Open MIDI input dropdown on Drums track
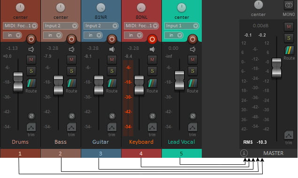Screen dimensions: 298x178 [20, 26]
